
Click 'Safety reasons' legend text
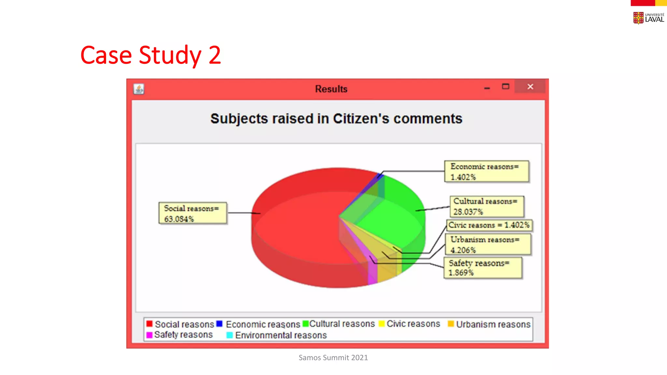[x=183, y=335]
